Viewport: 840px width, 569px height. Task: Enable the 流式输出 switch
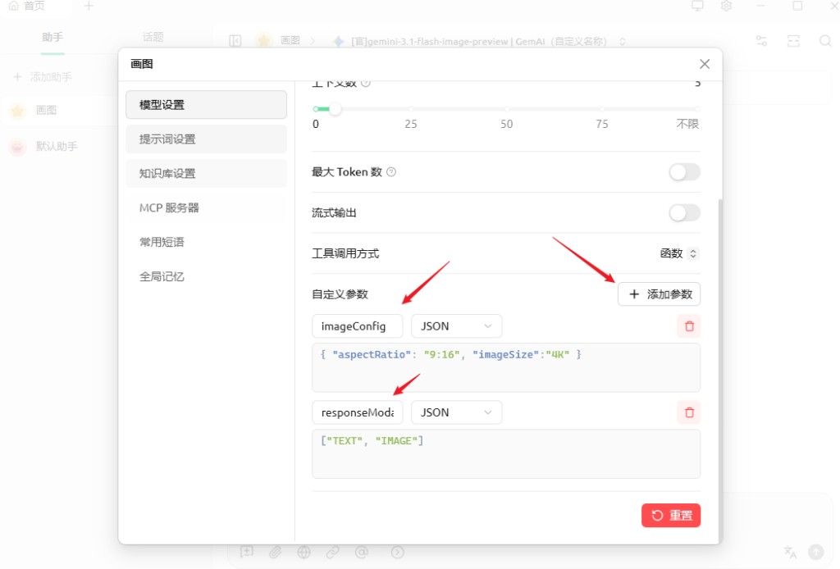pos(684,212)
